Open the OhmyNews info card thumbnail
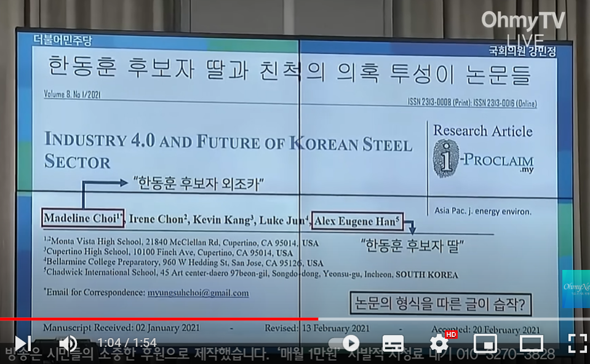Image resolution: width=590 pixels, height=364 pixels. (576, 289)
